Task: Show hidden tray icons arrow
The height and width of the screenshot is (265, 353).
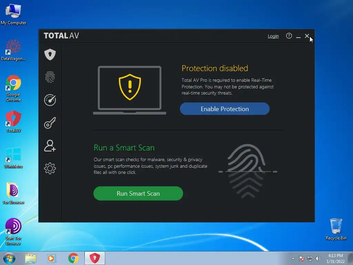Action: coord(293,258)
